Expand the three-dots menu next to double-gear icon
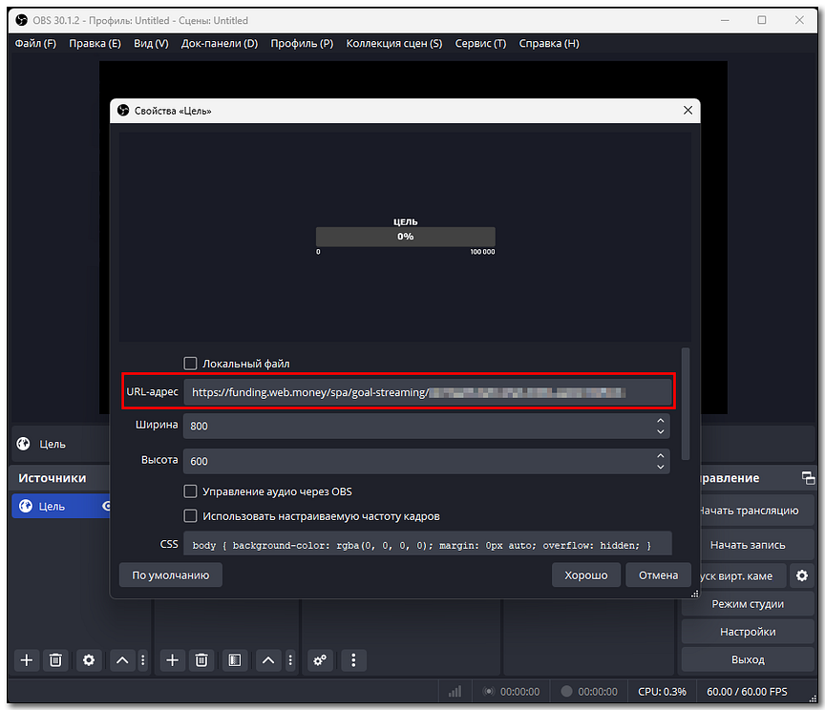825x710 pixels. point(353,659)
